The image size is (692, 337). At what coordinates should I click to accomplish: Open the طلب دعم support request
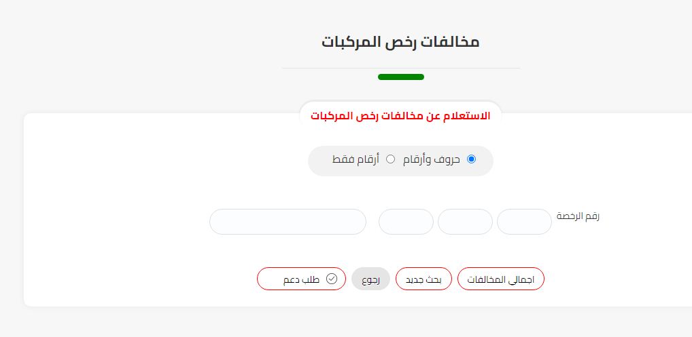point(301,279)
